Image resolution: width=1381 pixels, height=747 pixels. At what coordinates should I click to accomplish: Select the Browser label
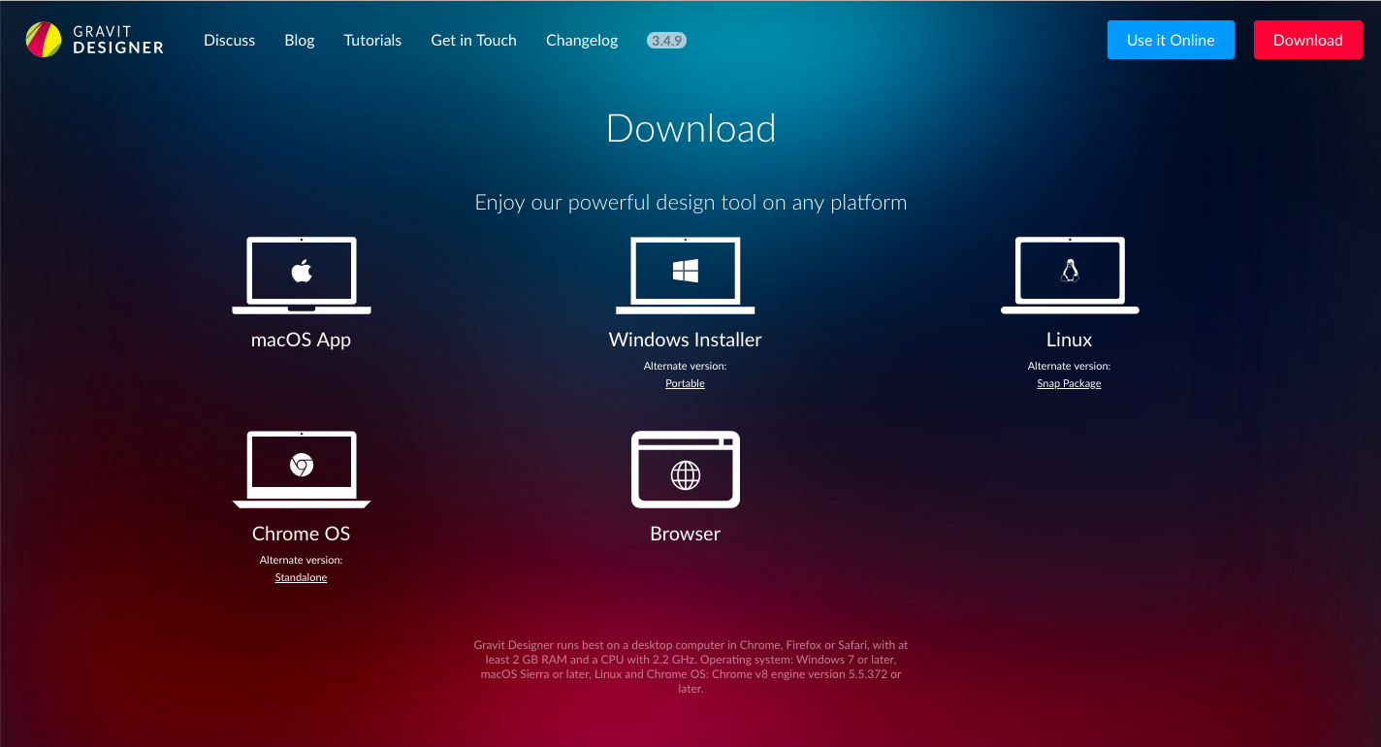pos(686,534)
